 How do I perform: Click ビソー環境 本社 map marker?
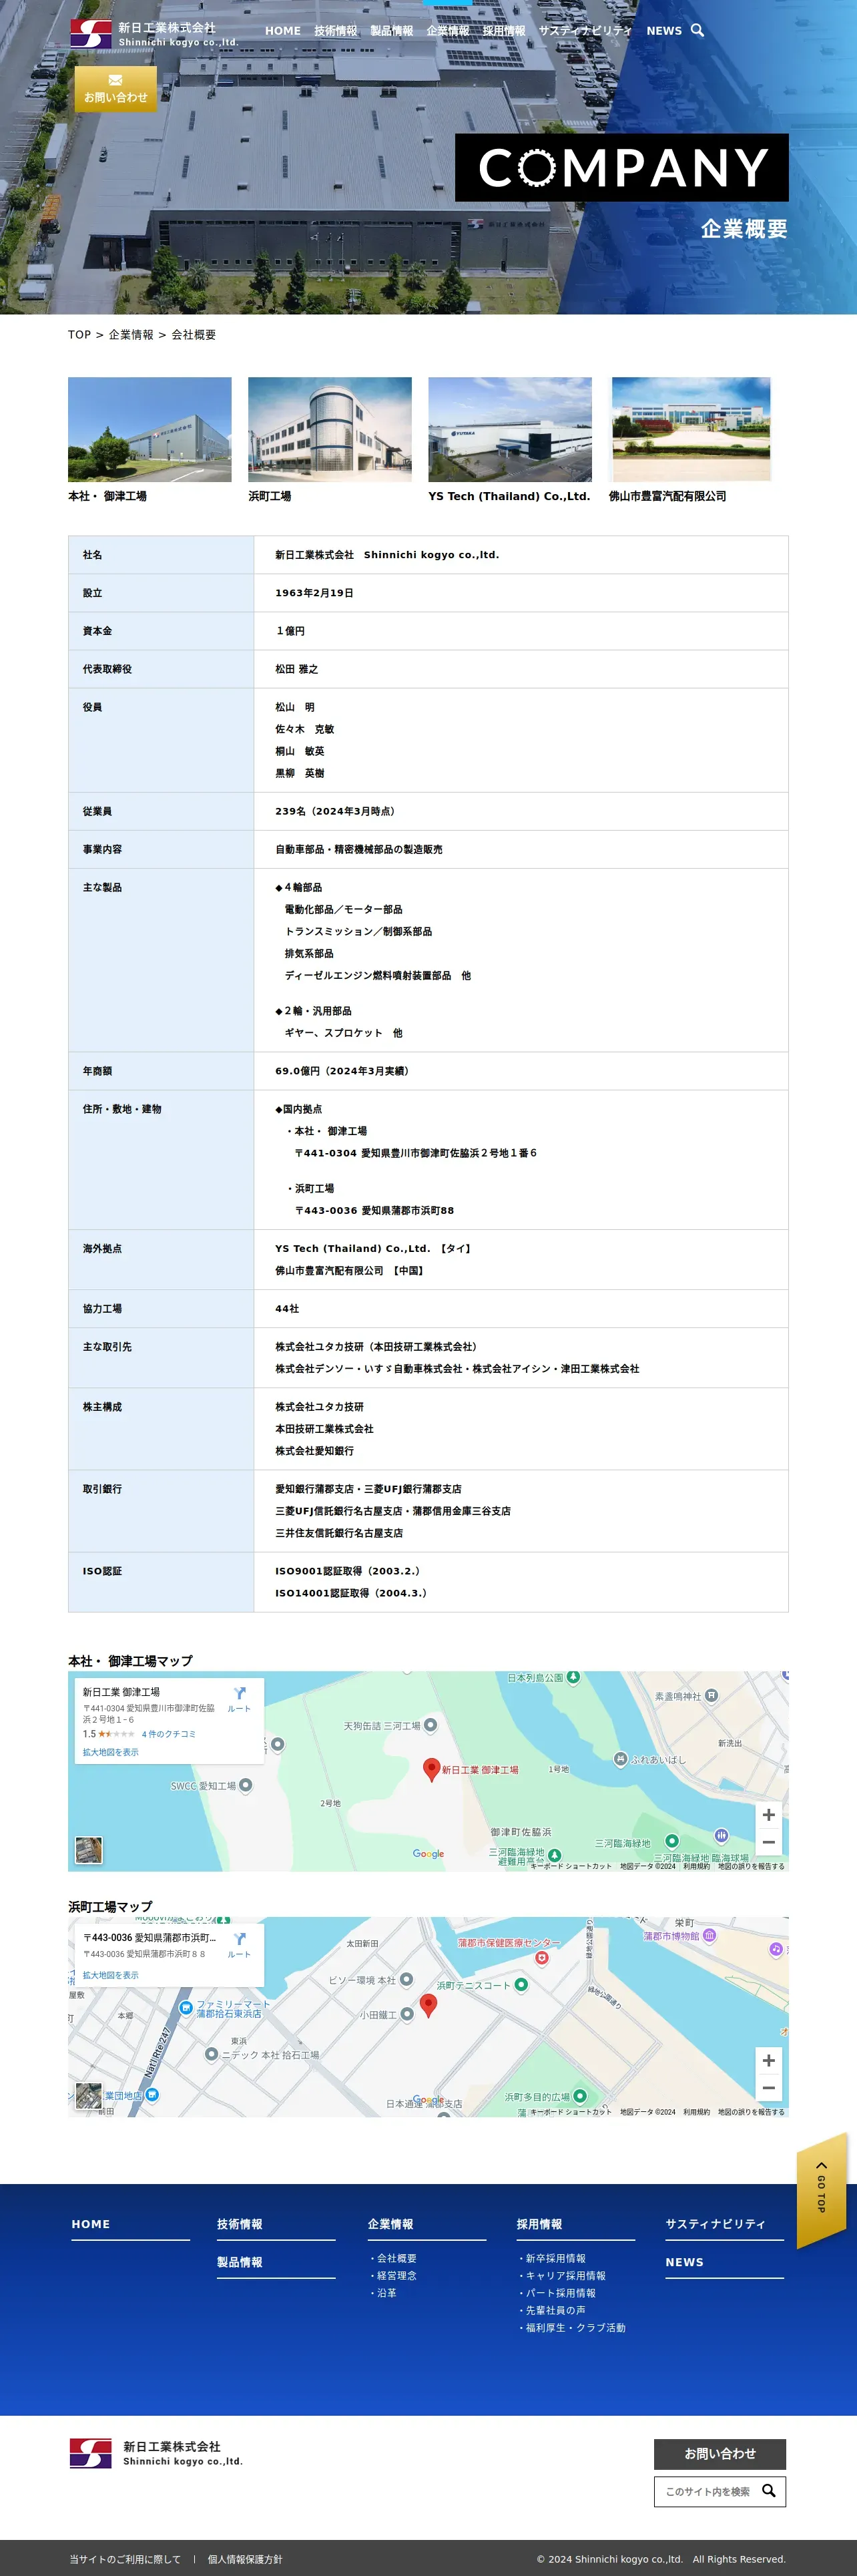pyautogui.click(x=407, y=1979)
